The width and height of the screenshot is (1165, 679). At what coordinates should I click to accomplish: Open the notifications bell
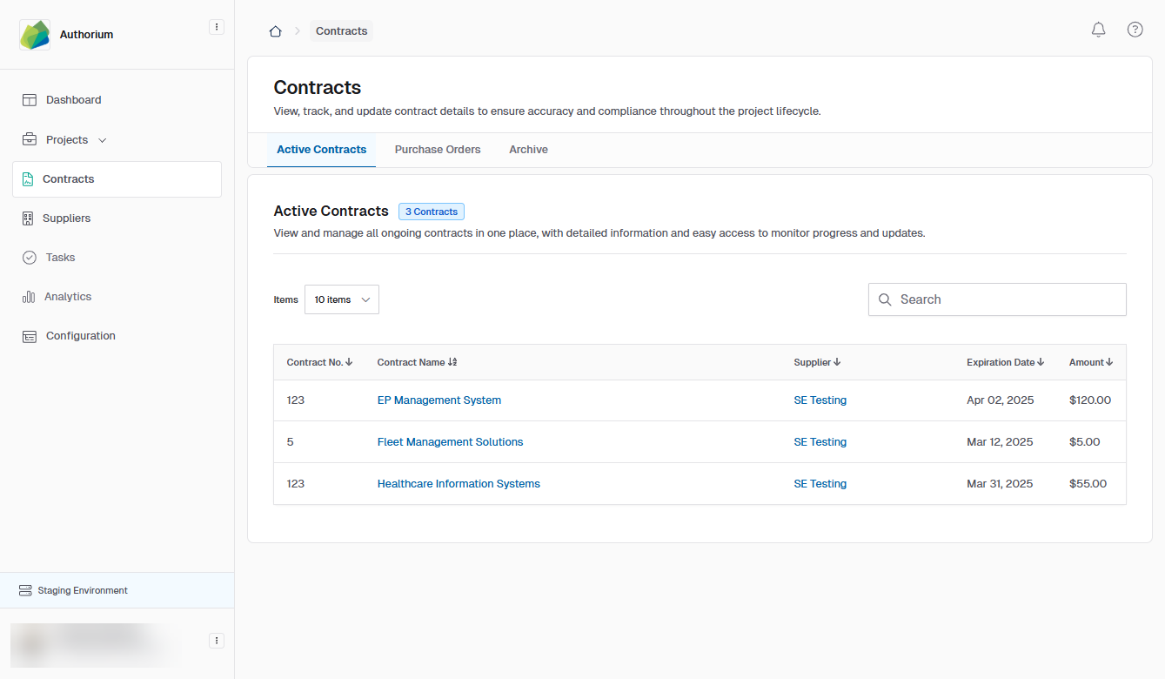(x=1098, y=30)
